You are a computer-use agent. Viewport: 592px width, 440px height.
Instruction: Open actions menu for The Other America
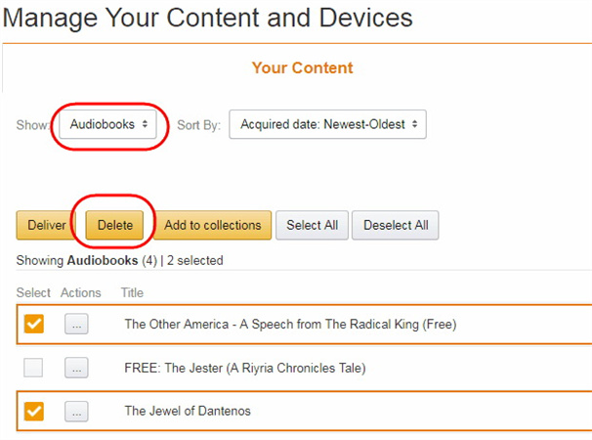coord(76,325)
